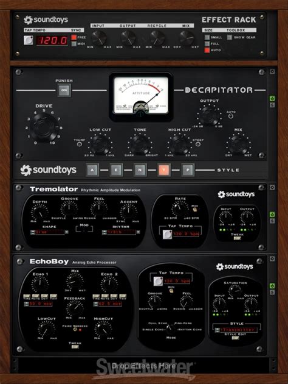Tap the Effect Rack tap tempo button
288x384 pixels.
(x=29, y=40)
